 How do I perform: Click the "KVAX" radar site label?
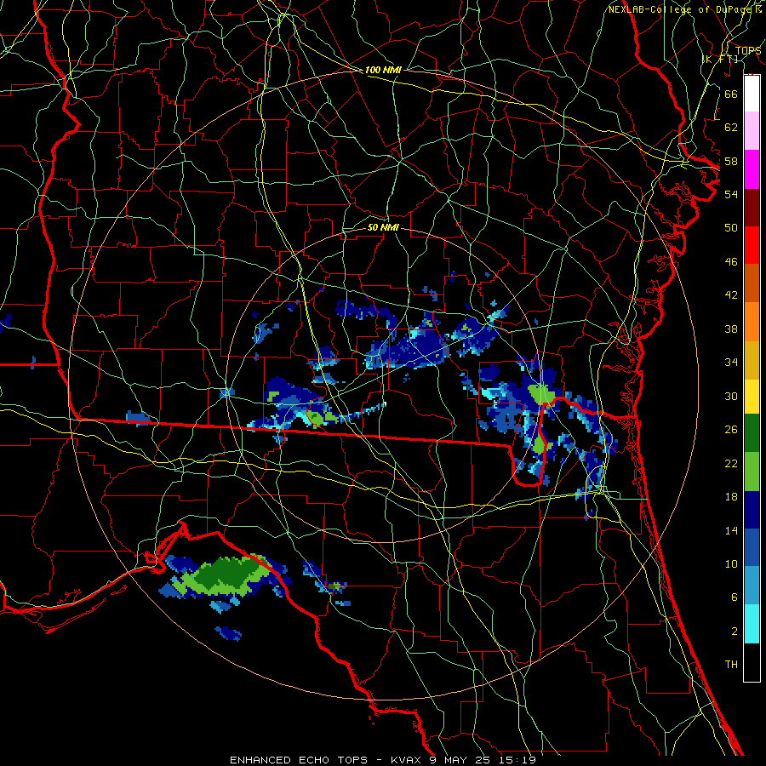coord(407,760)
